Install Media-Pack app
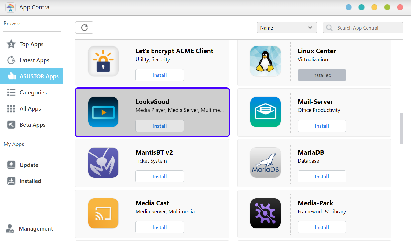411x241 pixels. (322, 227)
